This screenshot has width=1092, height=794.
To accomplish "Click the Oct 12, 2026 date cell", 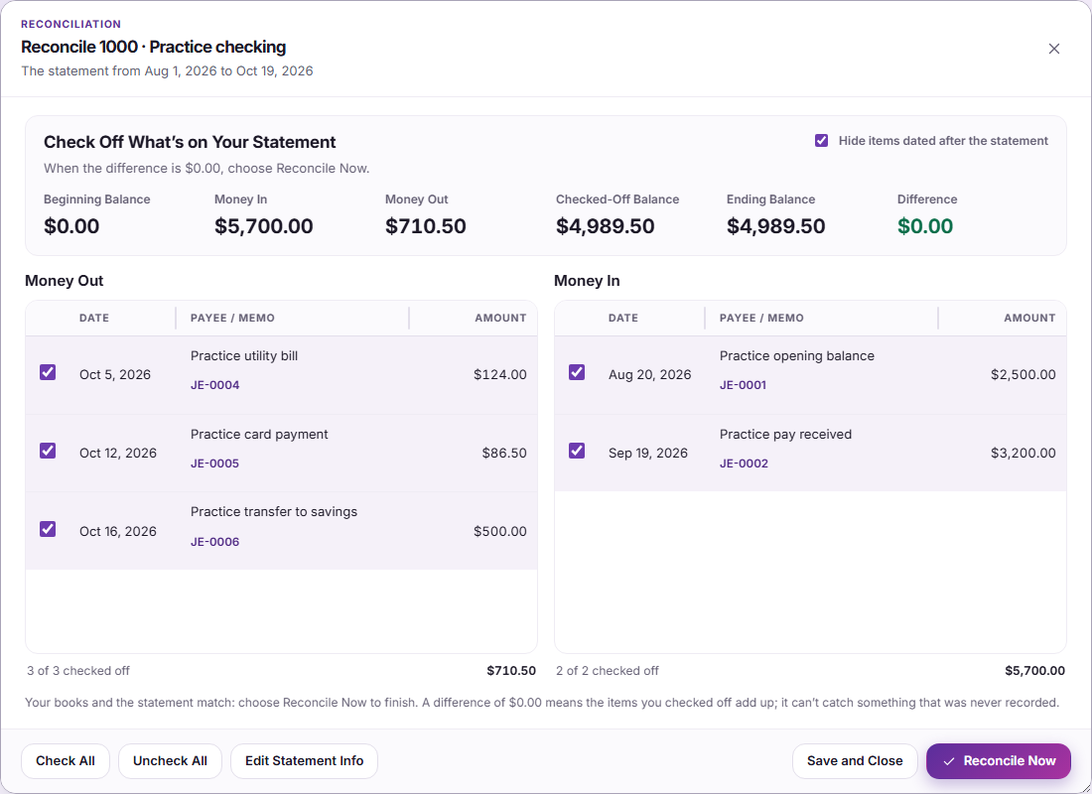I will click(118, 453).
